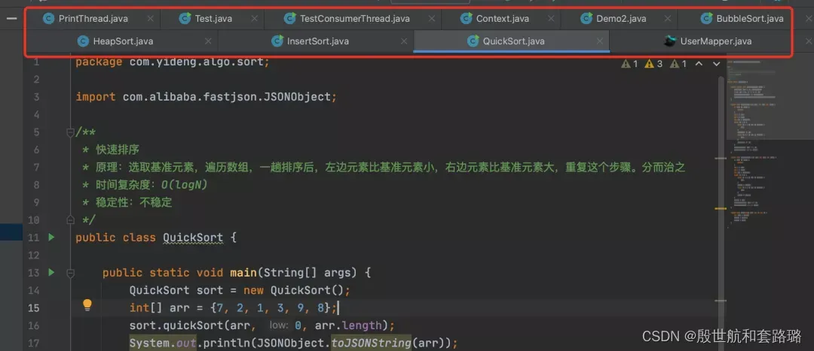Click the yellow warning indicator showing 3
814x351 pixels.
click(653, 64)
